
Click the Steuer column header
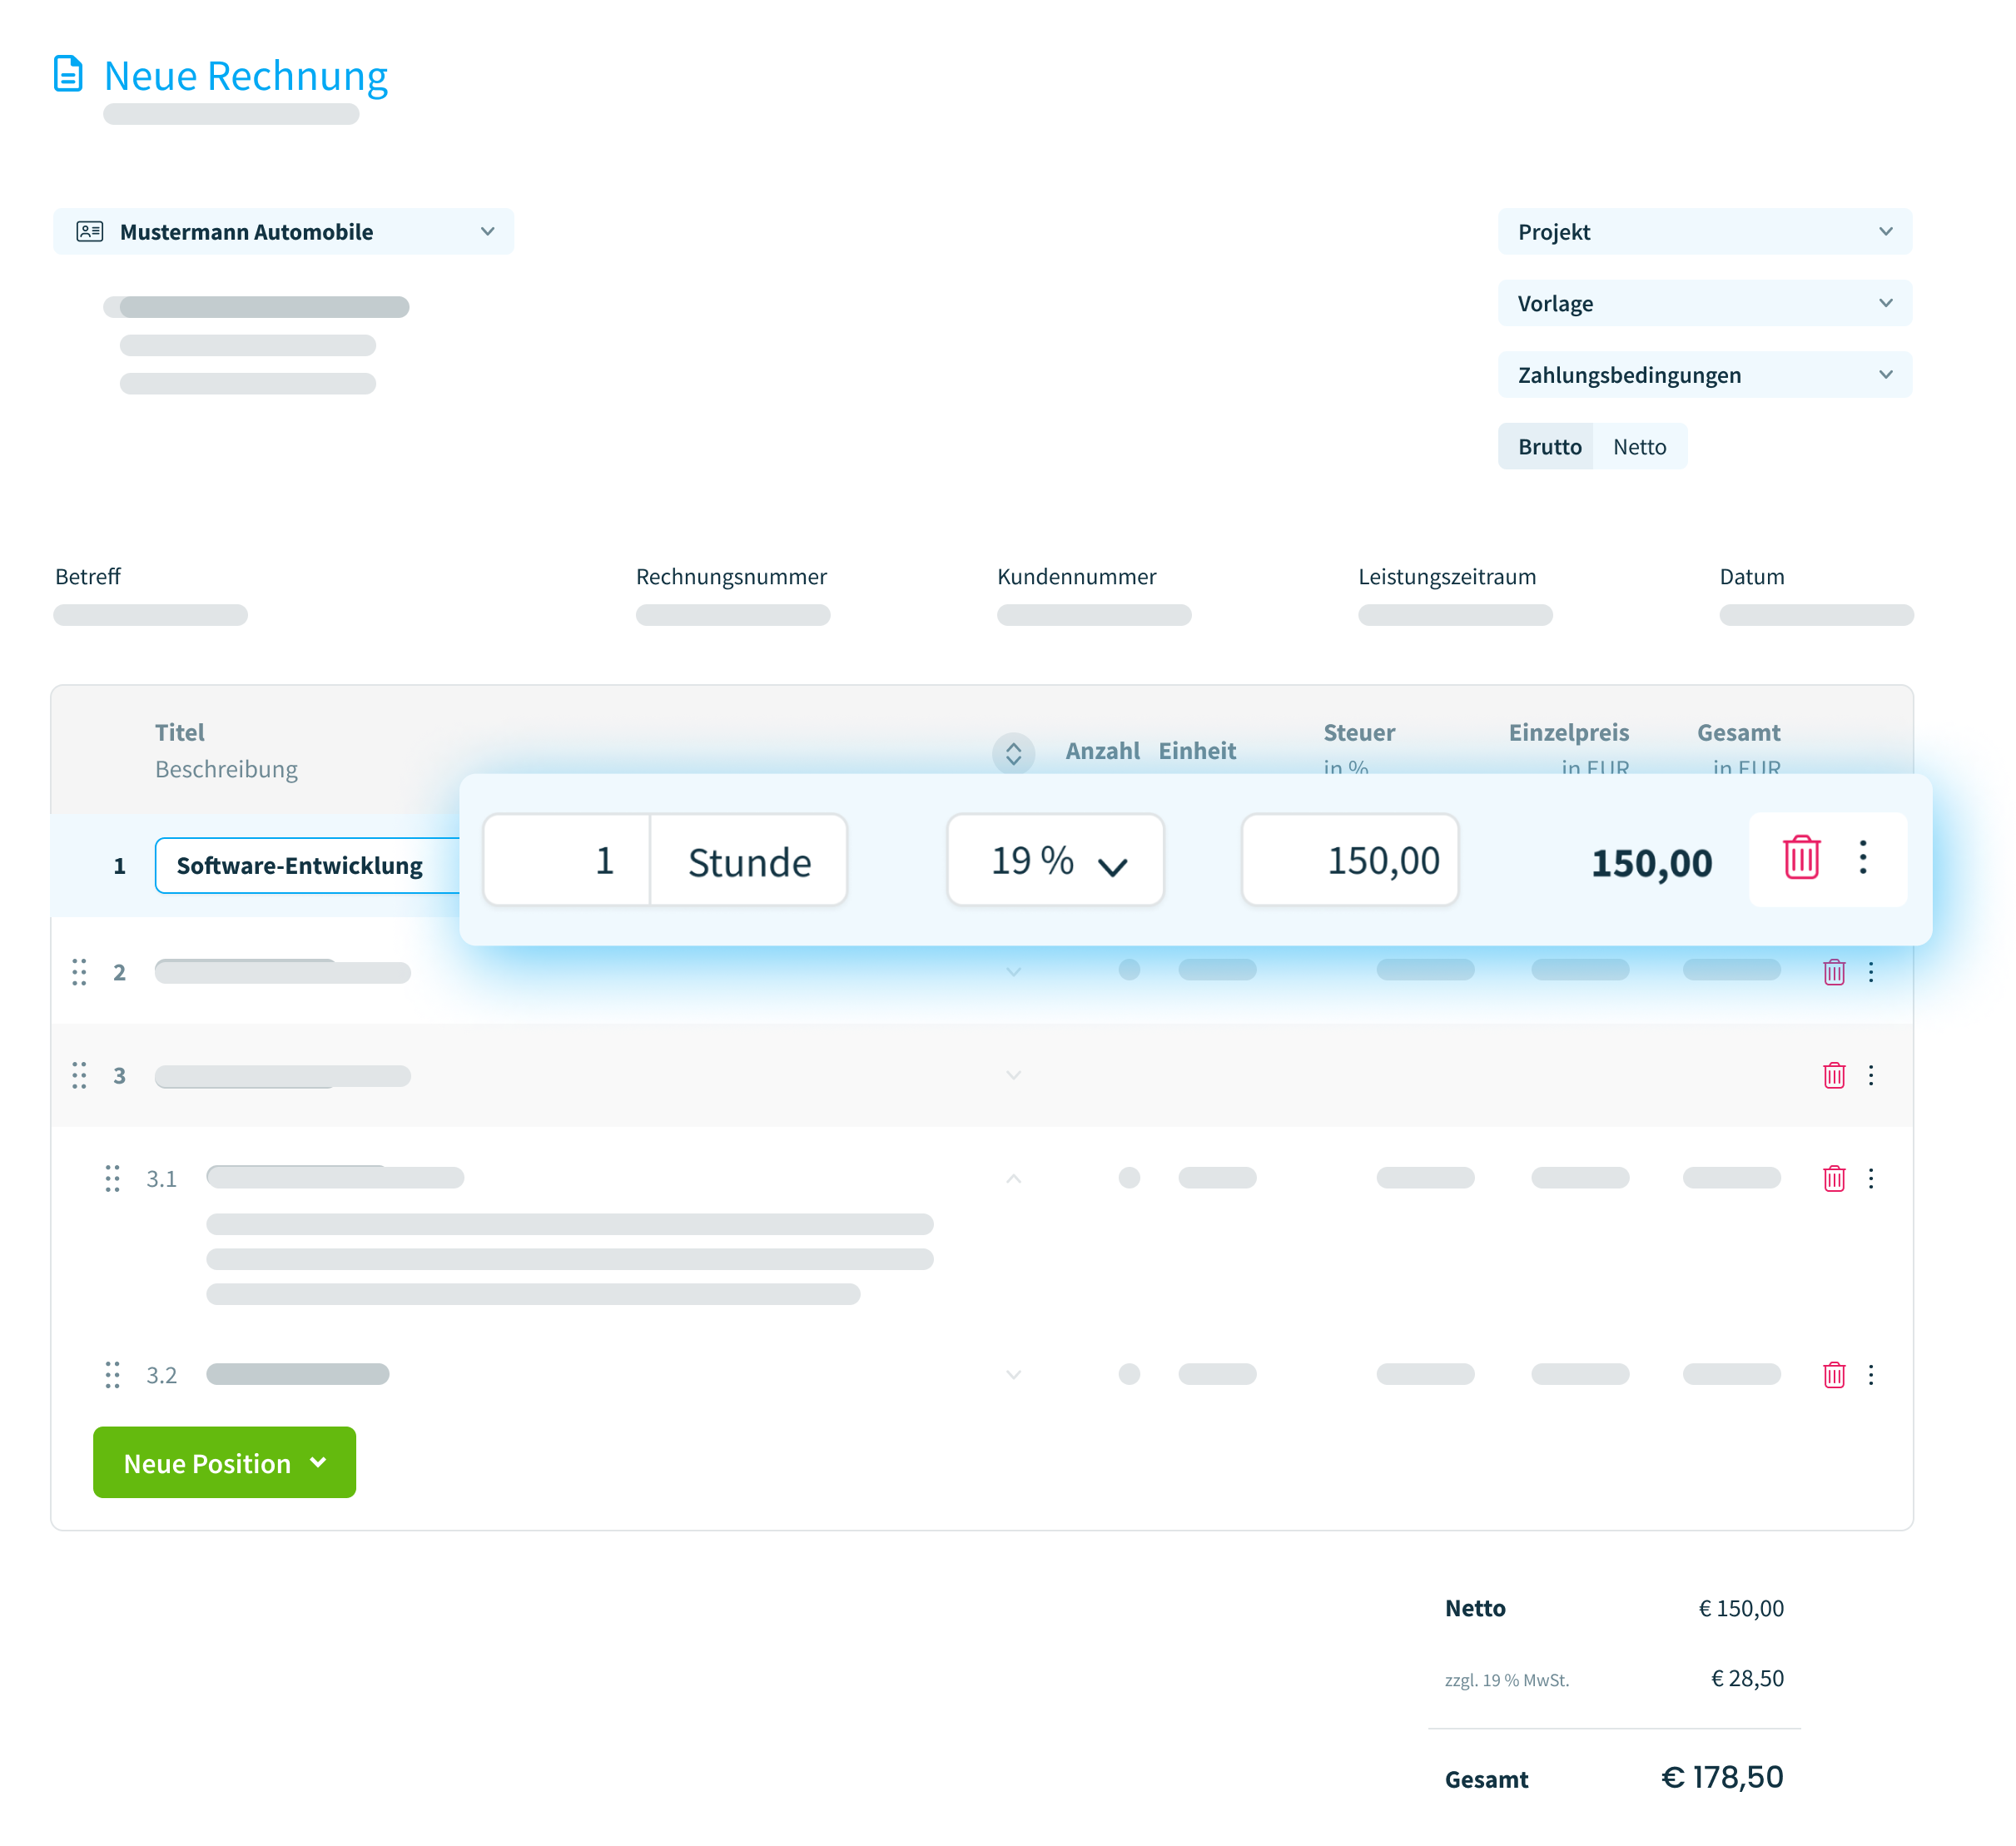point(1359,732)
